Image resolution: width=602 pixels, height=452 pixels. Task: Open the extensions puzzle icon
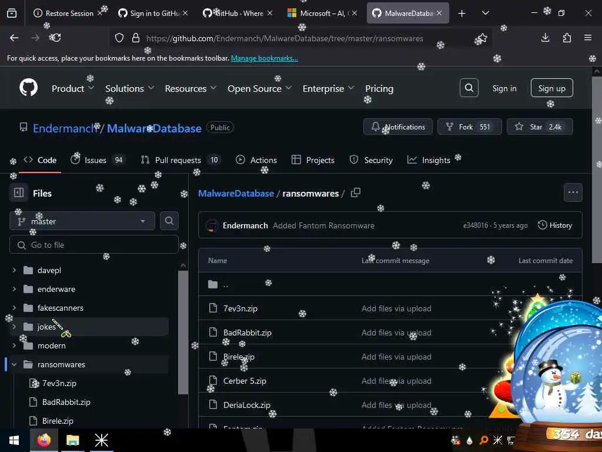(x=567, y=38)
